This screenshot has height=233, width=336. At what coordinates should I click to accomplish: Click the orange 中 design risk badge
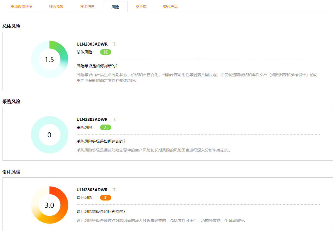click(106, 198)
